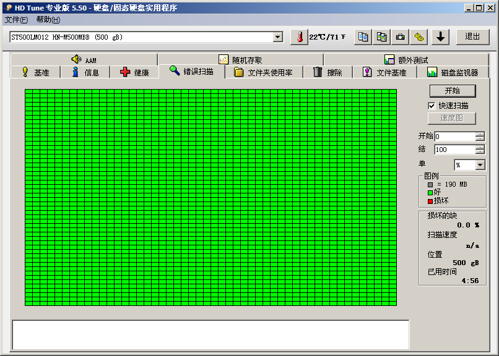Click the 退出 button
499x356 pixels.
[472, 37]
